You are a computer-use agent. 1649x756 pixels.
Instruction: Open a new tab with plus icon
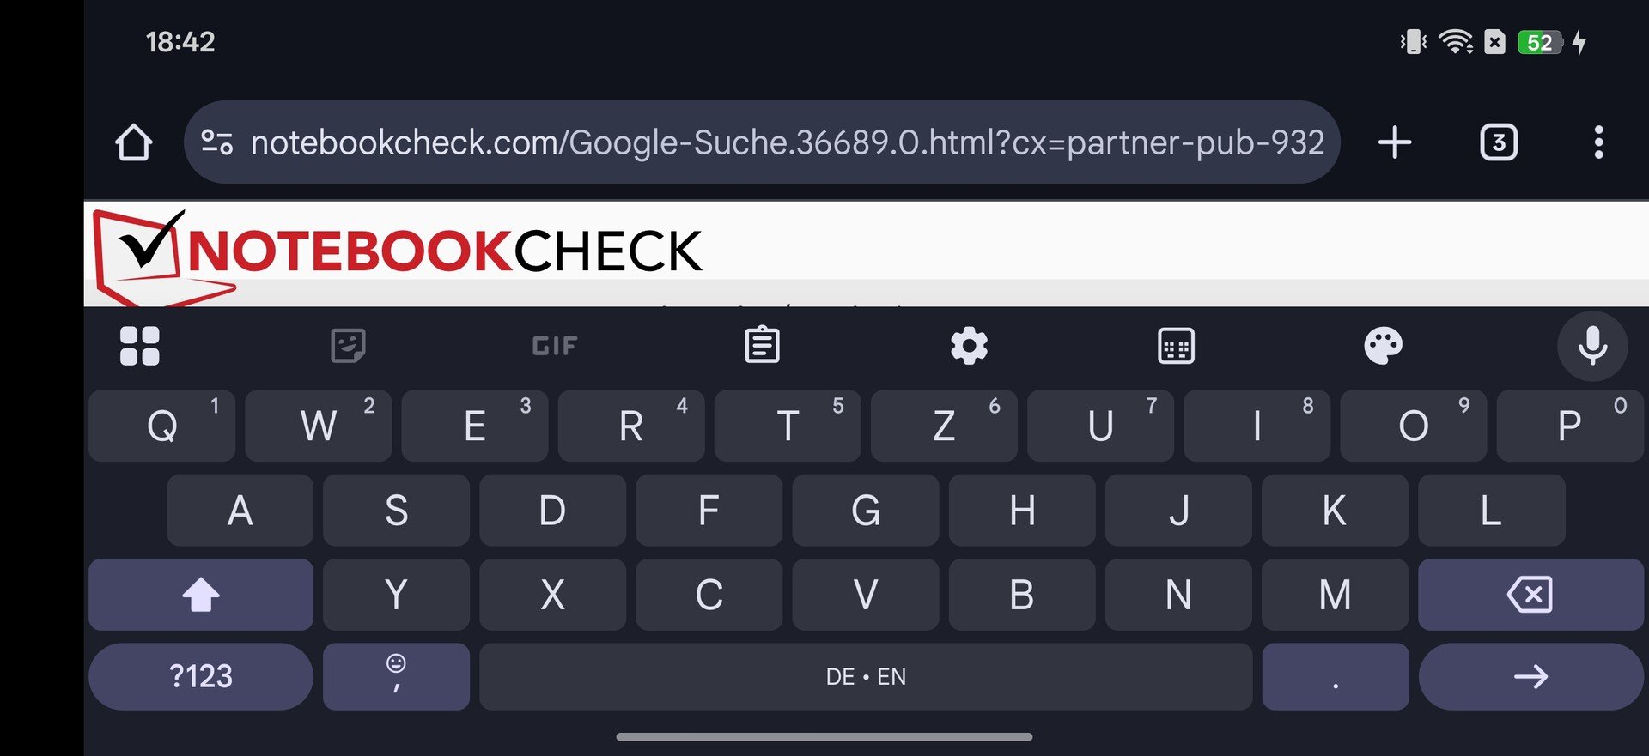point(1395,142)
